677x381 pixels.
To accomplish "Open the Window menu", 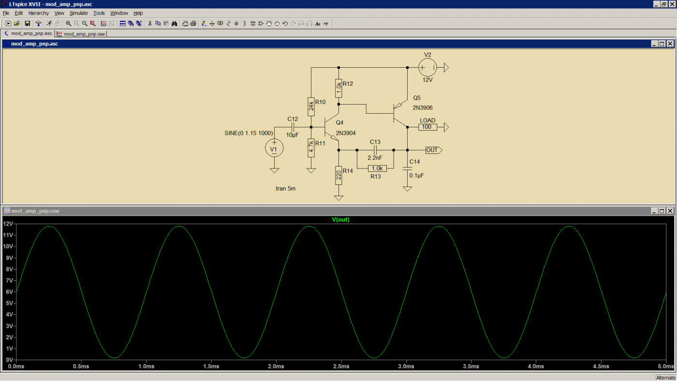I will pyautogui.click(x=119, y=13).
